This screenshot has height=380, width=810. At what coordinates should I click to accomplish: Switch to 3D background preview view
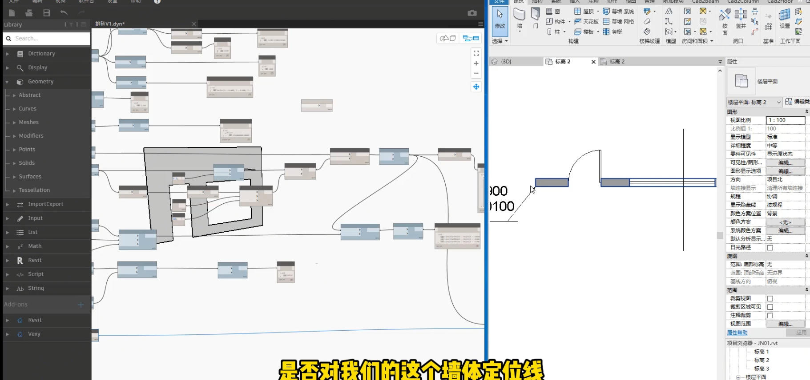[447, 39]
